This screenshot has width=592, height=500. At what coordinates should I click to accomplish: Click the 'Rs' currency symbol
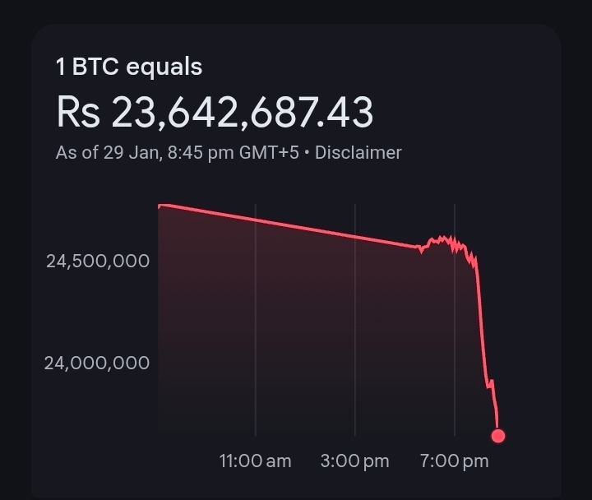[x=78, y=113]
